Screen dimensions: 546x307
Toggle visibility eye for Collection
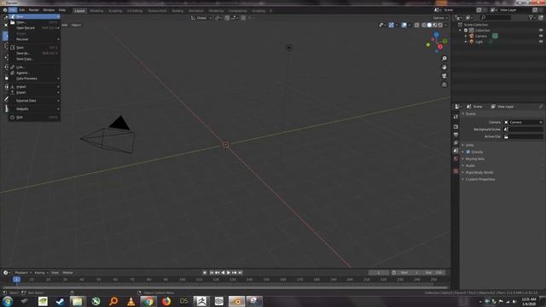tap(541, 31)
